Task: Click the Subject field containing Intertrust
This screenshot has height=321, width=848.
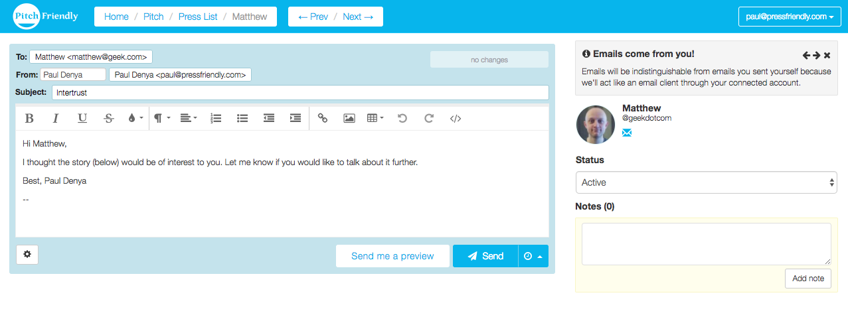Action: 300,93
